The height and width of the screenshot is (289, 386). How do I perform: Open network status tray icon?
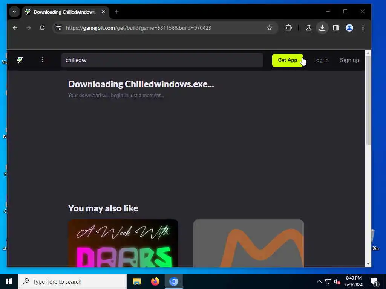[328, 281]
